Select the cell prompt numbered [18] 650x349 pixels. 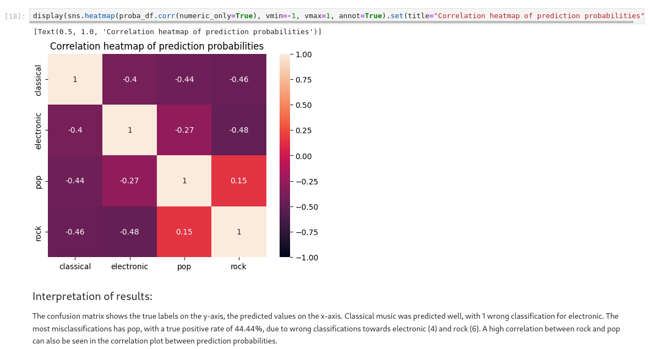(15, 16)
